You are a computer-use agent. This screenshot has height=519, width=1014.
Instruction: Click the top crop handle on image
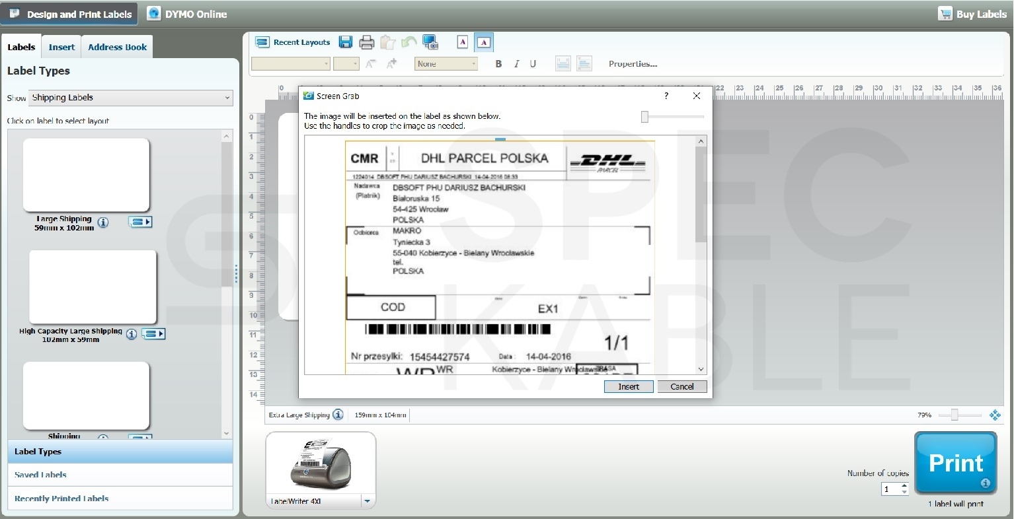[500, 140]
